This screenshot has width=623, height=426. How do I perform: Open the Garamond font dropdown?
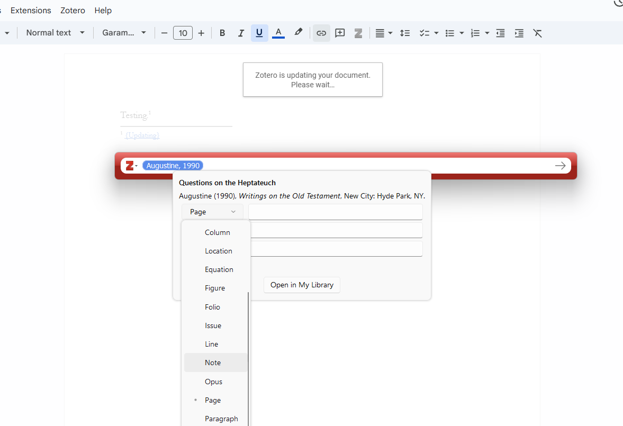coord(124,33)
